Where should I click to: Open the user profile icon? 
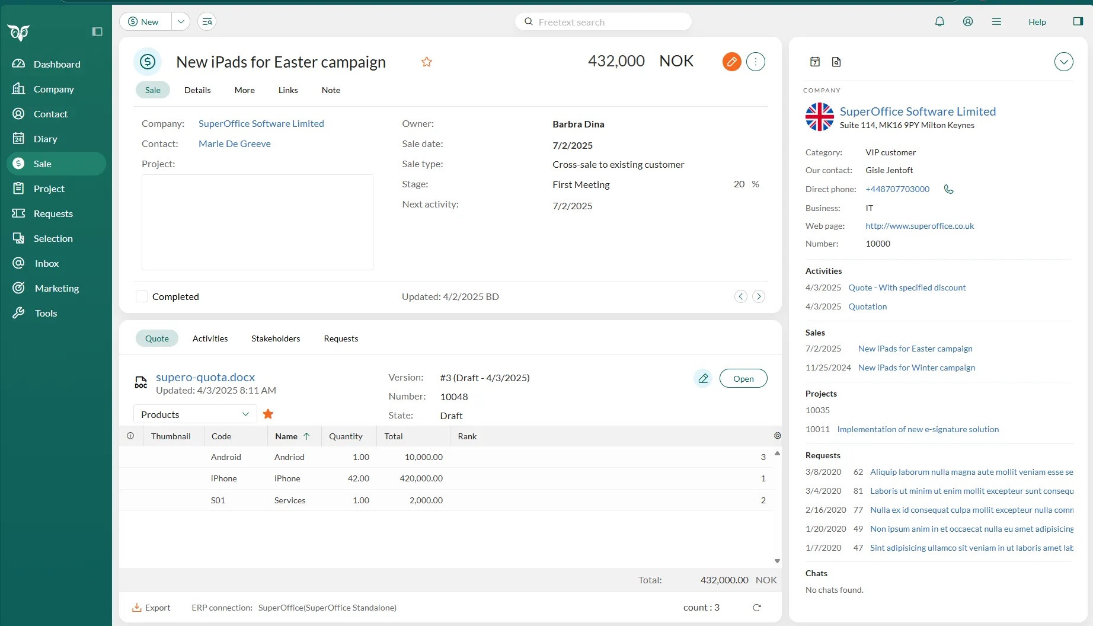click(x=968, y=22)
